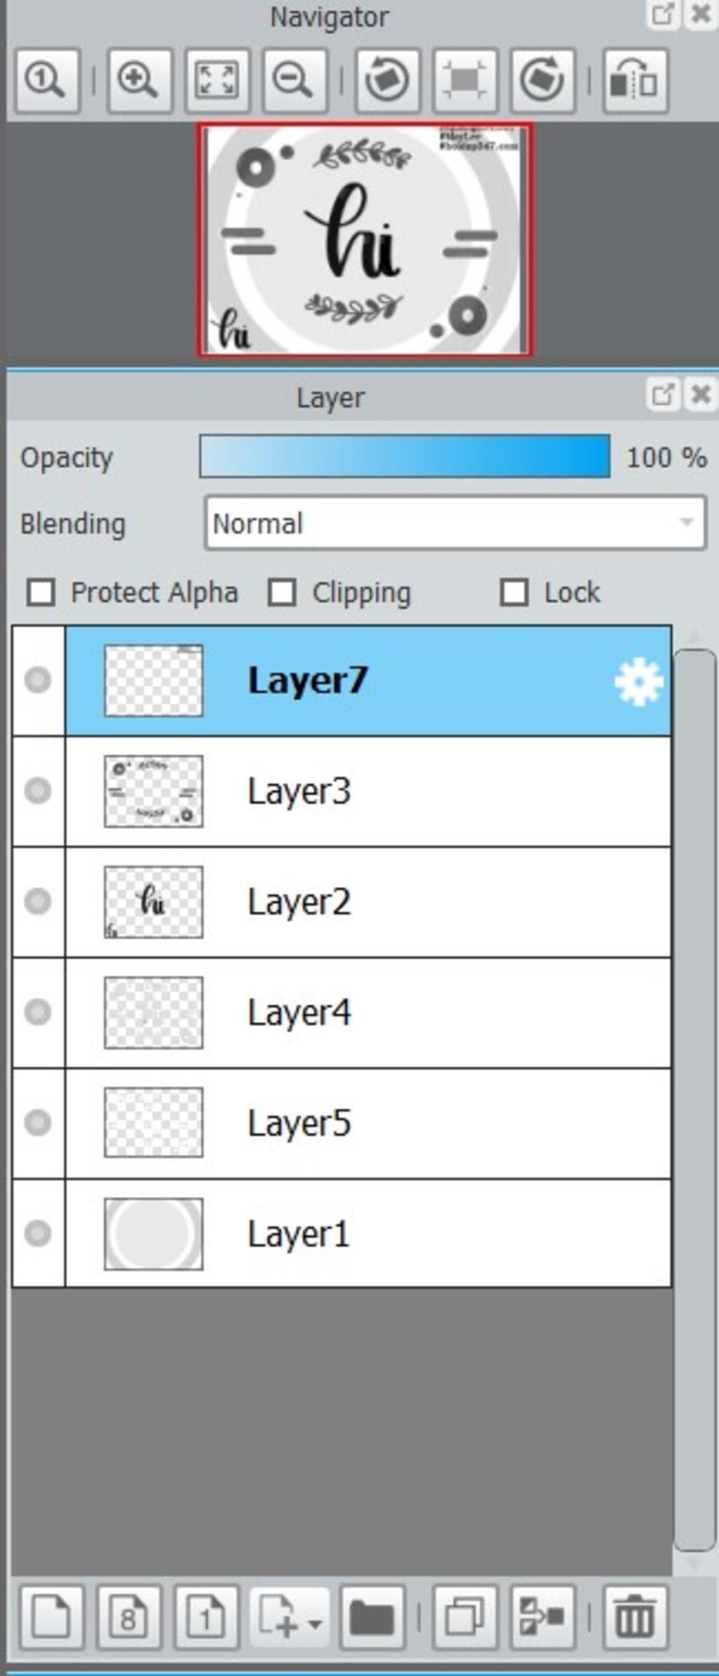Tick the Clipping checkbox
719x1676 pixels.
click(x=282, y=592)
